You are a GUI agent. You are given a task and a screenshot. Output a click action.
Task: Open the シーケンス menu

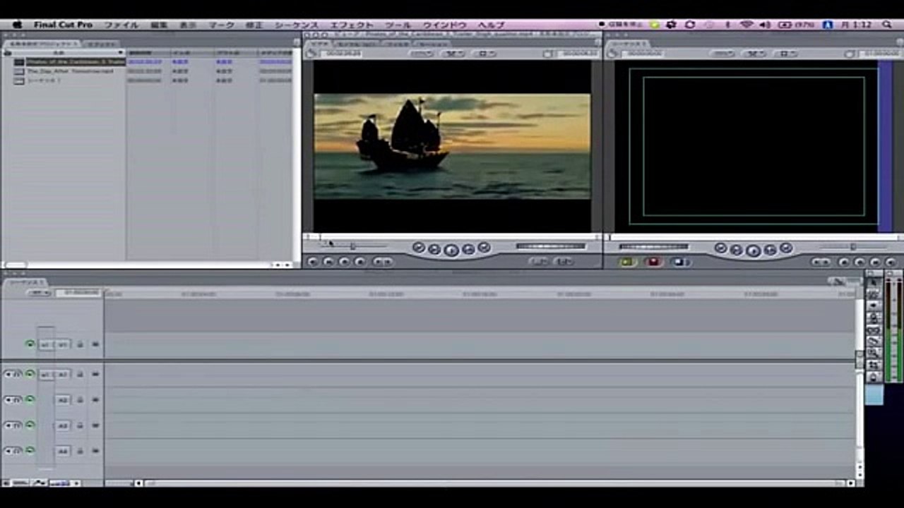tap(296, 25)
